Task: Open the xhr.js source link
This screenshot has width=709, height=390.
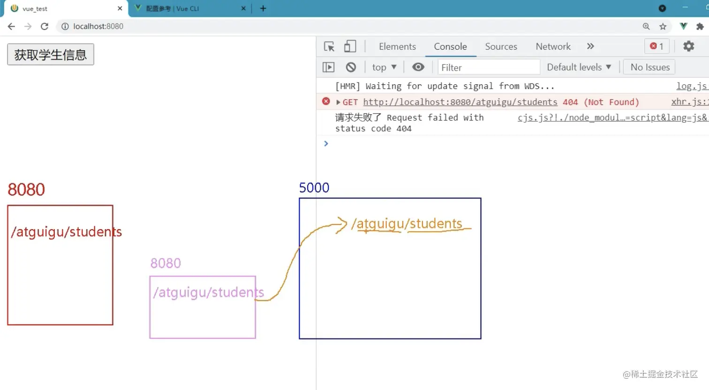Action: pos(689,102)
